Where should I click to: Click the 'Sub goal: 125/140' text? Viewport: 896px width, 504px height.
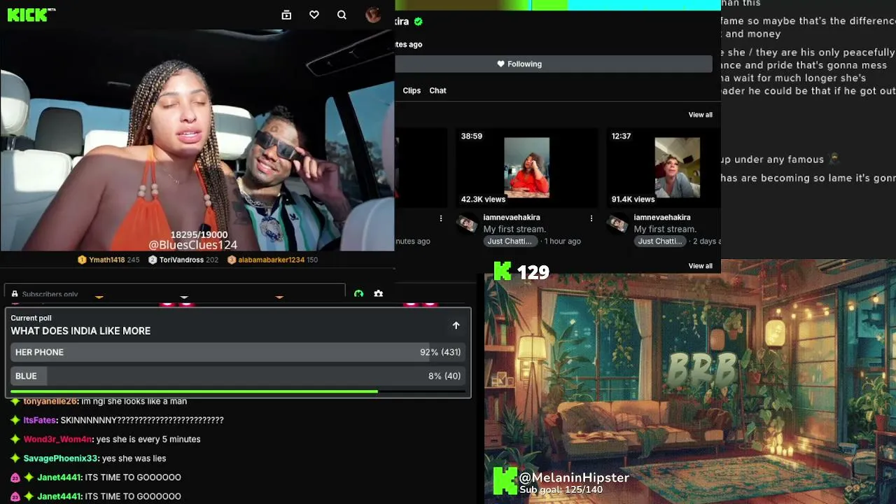pos(561,490)
